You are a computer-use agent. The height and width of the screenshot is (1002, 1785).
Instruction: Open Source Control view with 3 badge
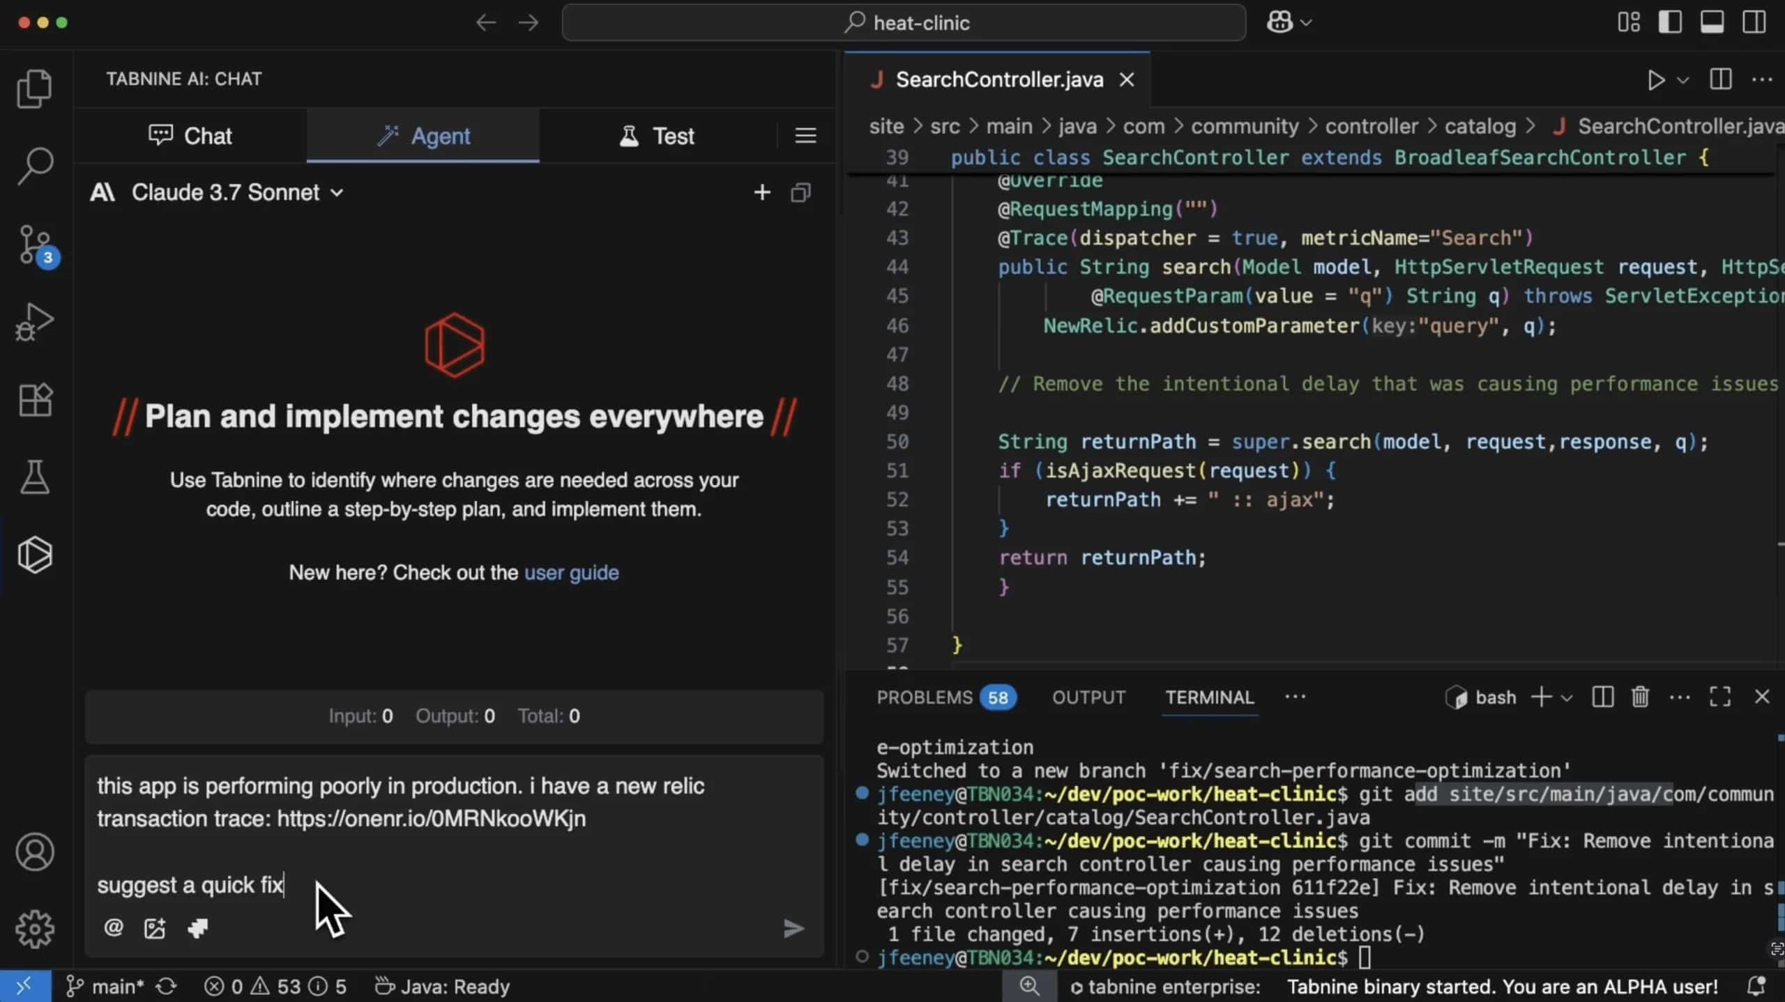(35, 245)
